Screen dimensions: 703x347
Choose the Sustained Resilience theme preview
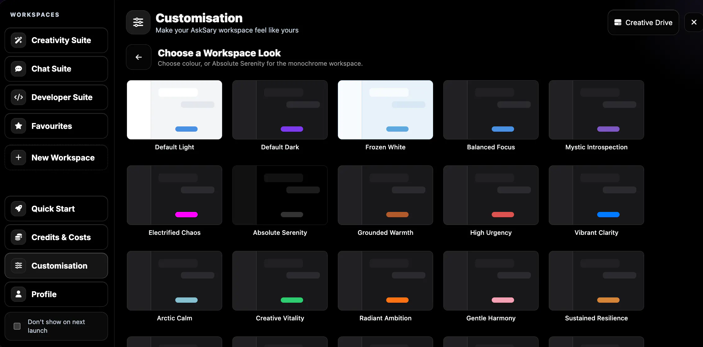[596, 281]
